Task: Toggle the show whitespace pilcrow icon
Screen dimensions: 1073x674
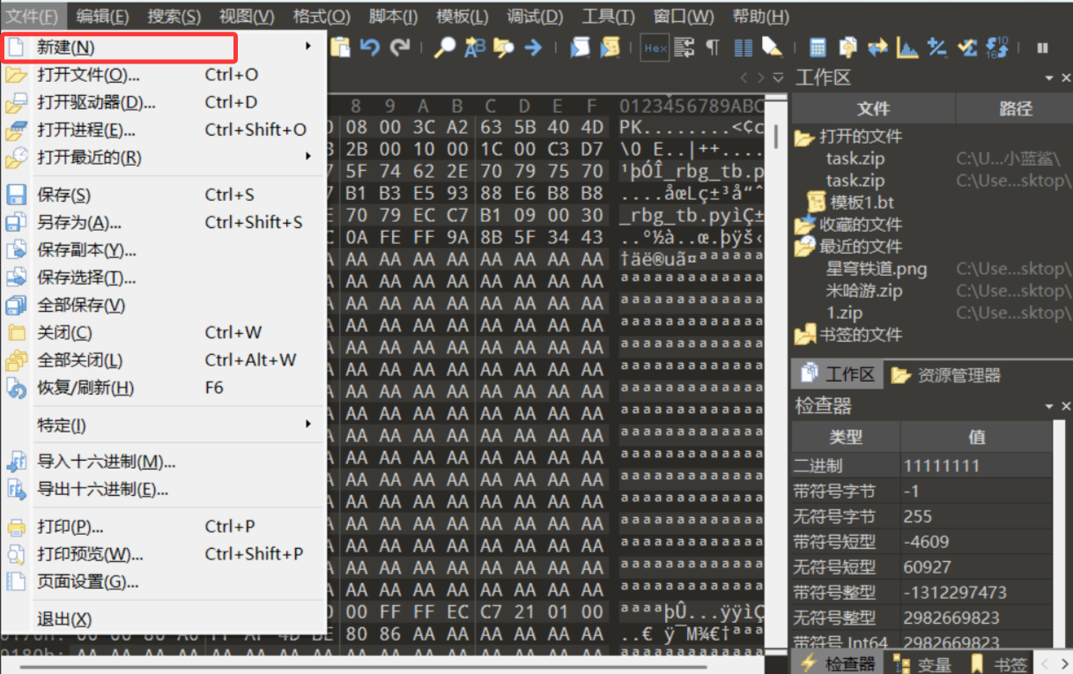Action: tap(713, 48)
